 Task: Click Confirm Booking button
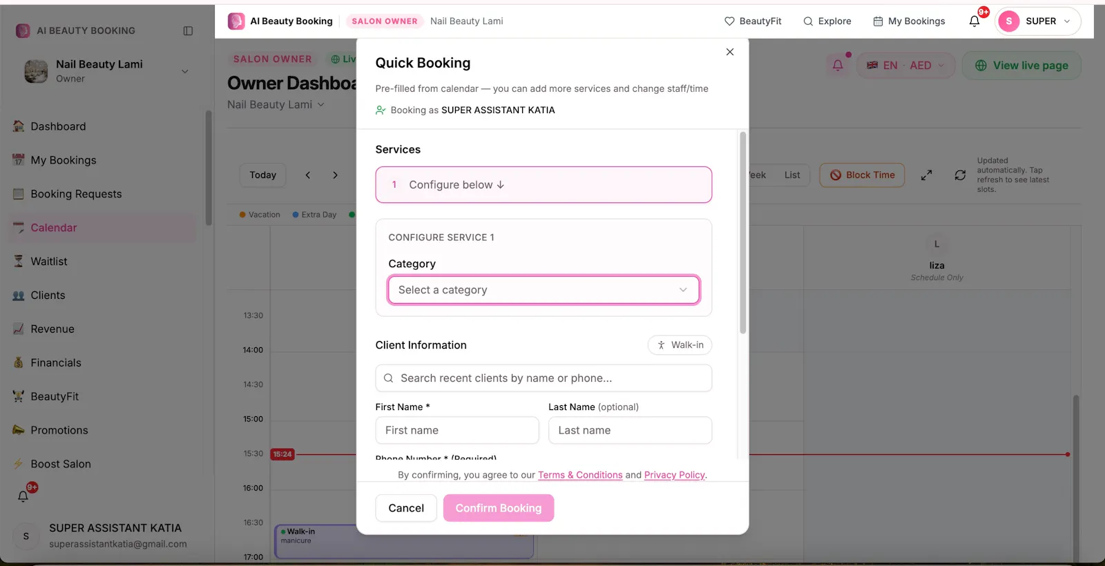[499, 508]
